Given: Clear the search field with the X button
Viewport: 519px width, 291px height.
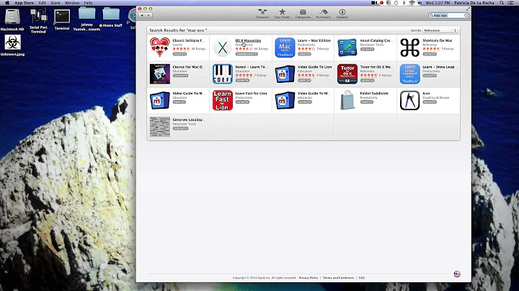Looking at the screenshot, I should point(466,15).
